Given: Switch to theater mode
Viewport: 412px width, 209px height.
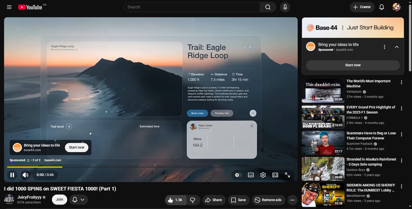Looking at the screenshot, I should click(275, 175).
